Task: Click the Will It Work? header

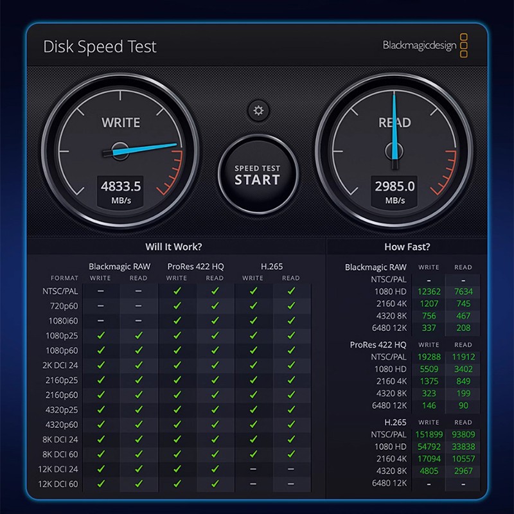Action: 173,247
